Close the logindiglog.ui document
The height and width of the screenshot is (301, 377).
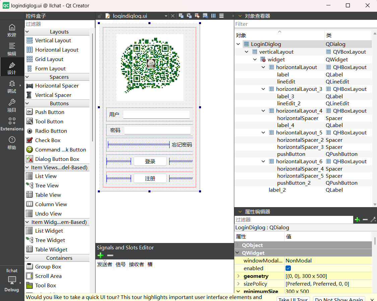pos(173,16)
